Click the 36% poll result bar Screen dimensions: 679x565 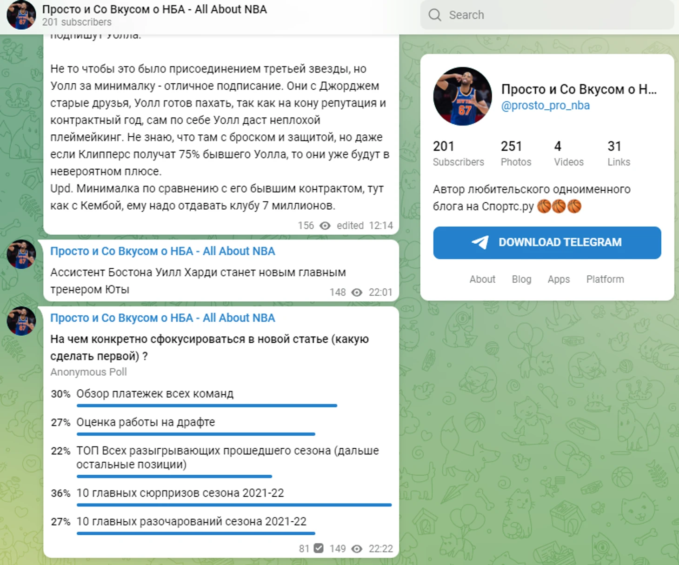(x=234, y=505)
